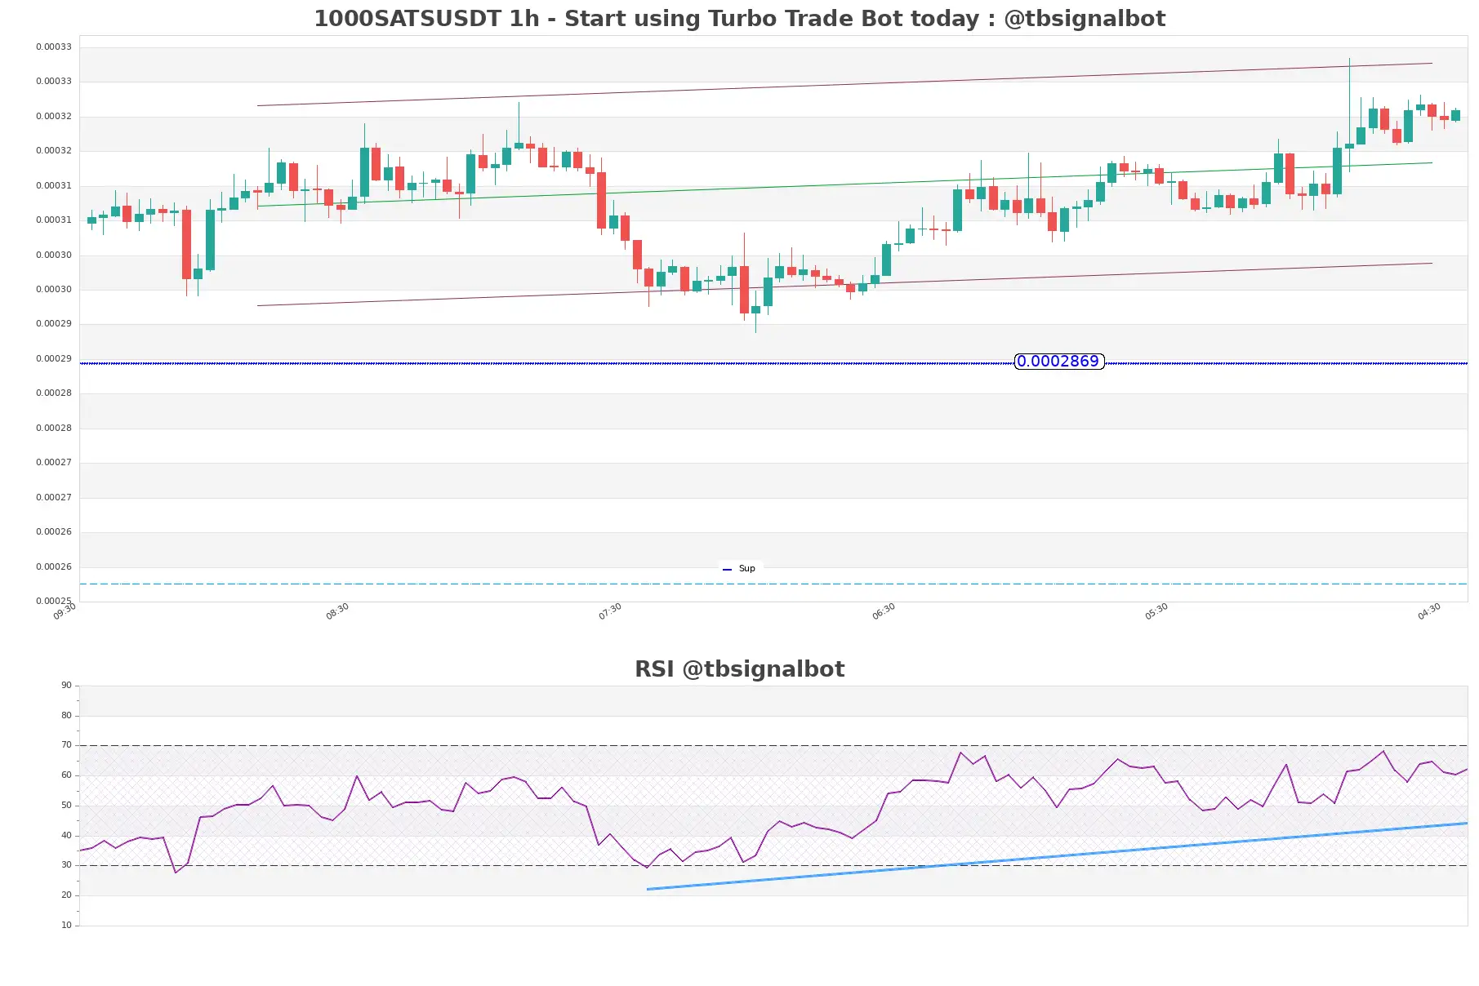Click the green channel midline on price chart

(x=844, y=184)
